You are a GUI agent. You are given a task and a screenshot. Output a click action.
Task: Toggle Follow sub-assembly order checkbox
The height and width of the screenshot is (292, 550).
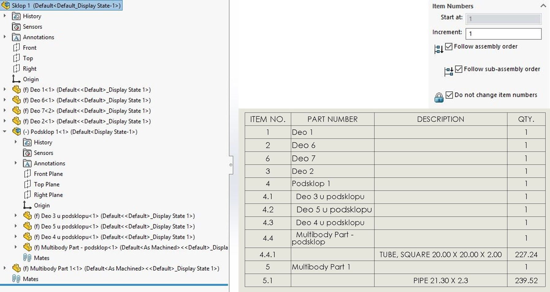pos(459,69)
